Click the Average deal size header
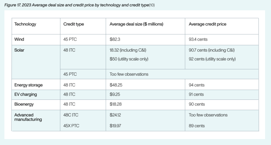The width and height of the screenshot is (271, 145). (136, 24)
